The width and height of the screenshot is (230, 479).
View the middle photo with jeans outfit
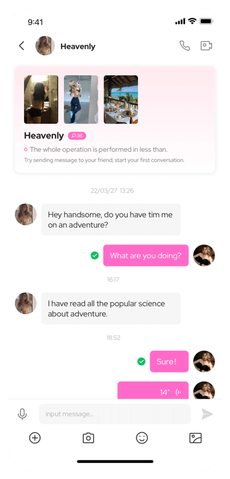click(81, 100)
